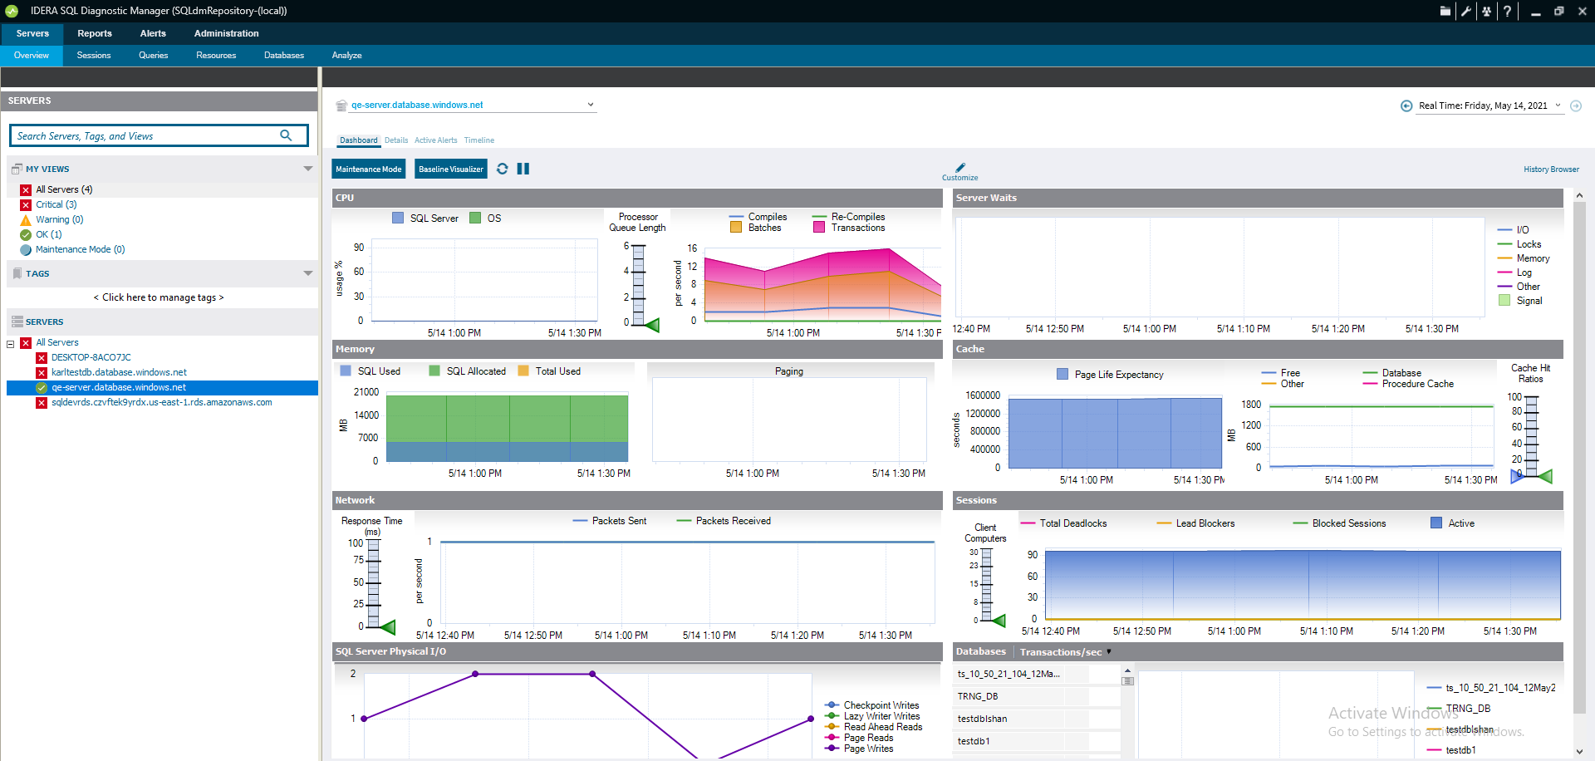Viewport: 1595px width, 761px height.
Task: Click the History Browser link
Action: (1550, 169)
